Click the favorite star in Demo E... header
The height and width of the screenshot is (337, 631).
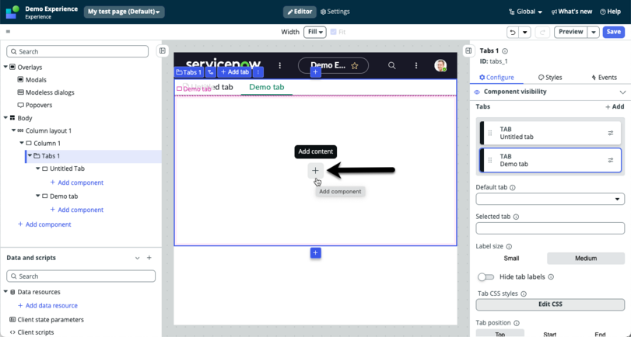355,66
